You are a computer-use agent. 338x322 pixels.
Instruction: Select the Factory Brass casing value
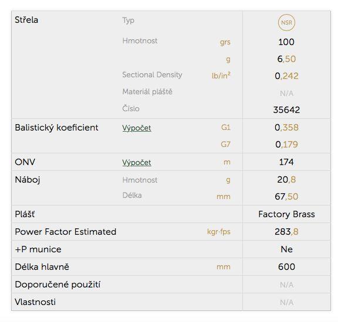tap(286, 214)
